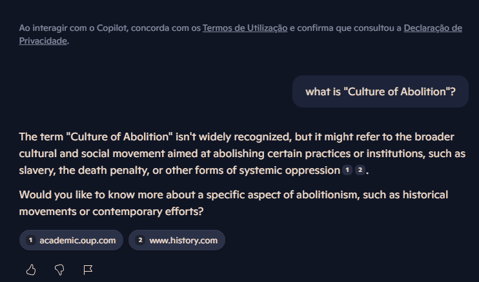Select the user message bubble about Culture of Abolition

click(380, 92)
